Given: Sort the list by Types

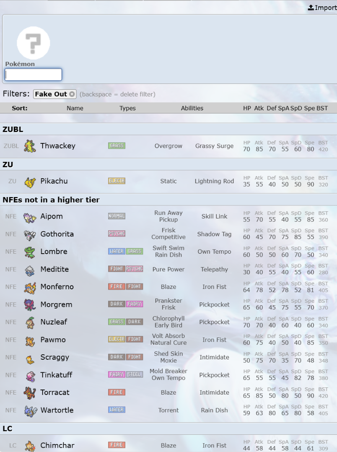Looking at the screenshot, I should (127, 108).
